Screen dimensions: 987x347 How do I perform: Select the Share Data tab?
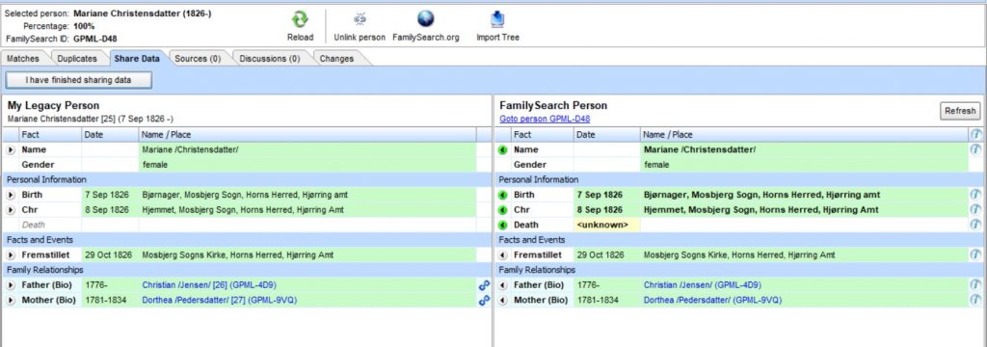tap(137, 59)
